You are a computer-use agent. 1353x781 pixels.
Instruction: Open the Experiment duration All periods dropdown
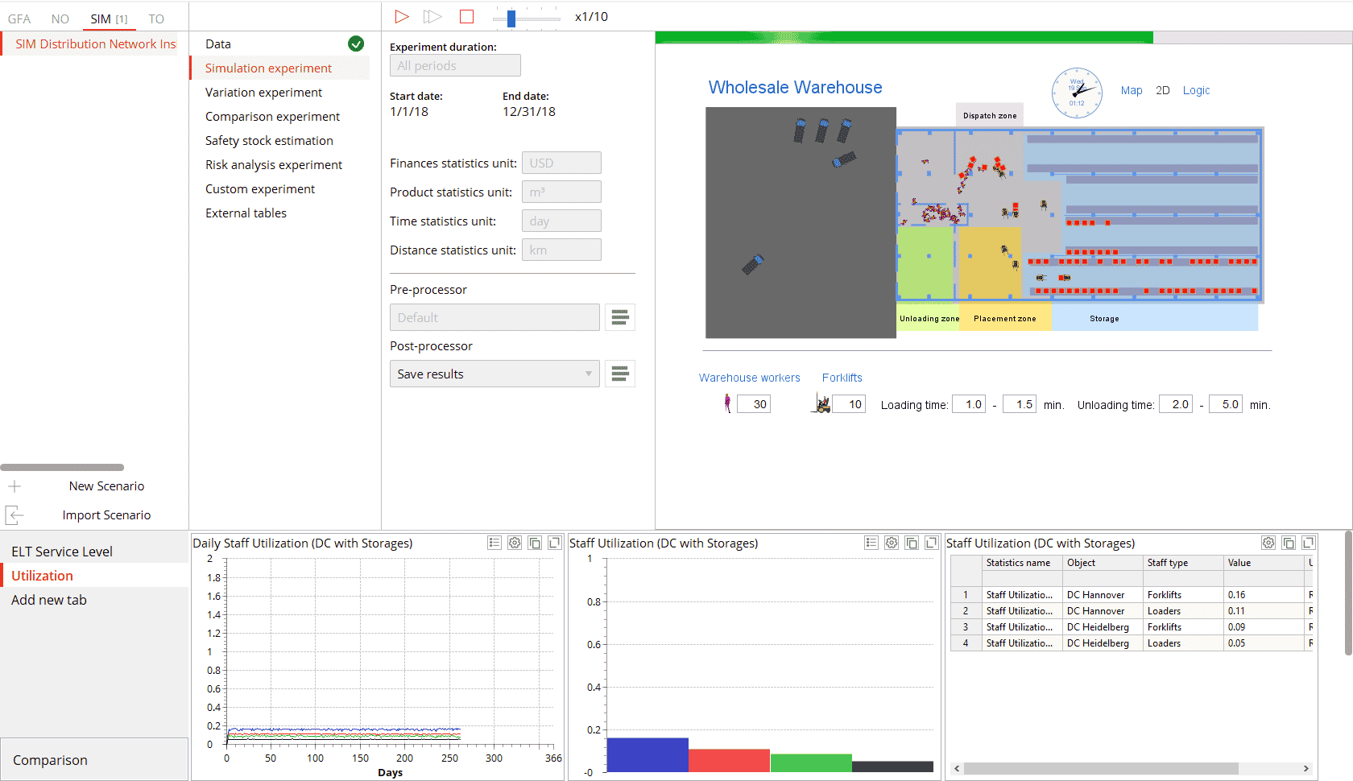[x=455, y=66]
